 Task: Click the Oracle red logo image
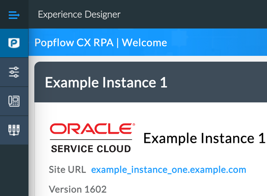pos(91,129)
